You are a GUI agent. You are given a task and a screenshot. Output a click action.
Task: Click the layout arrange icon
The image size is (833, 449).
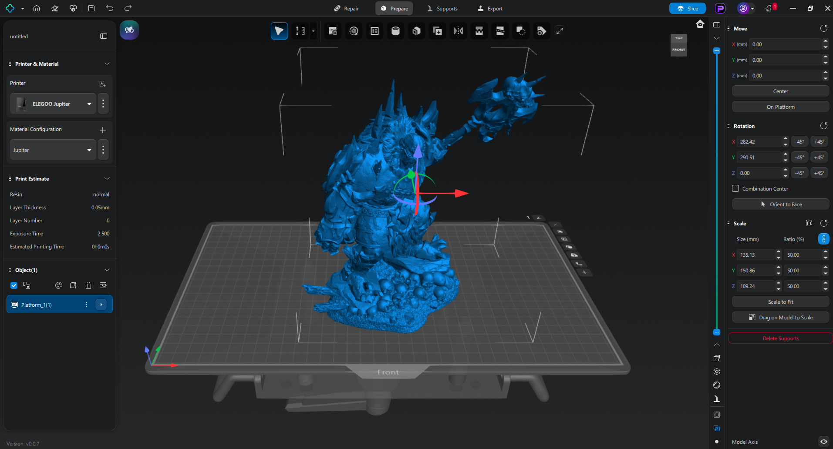(x=374, y=31)
